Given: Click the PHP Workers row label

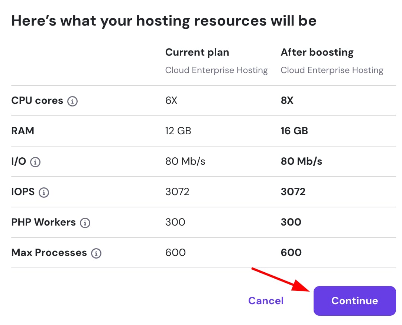Looking at the screenshot, I should [x=43, y=222].
